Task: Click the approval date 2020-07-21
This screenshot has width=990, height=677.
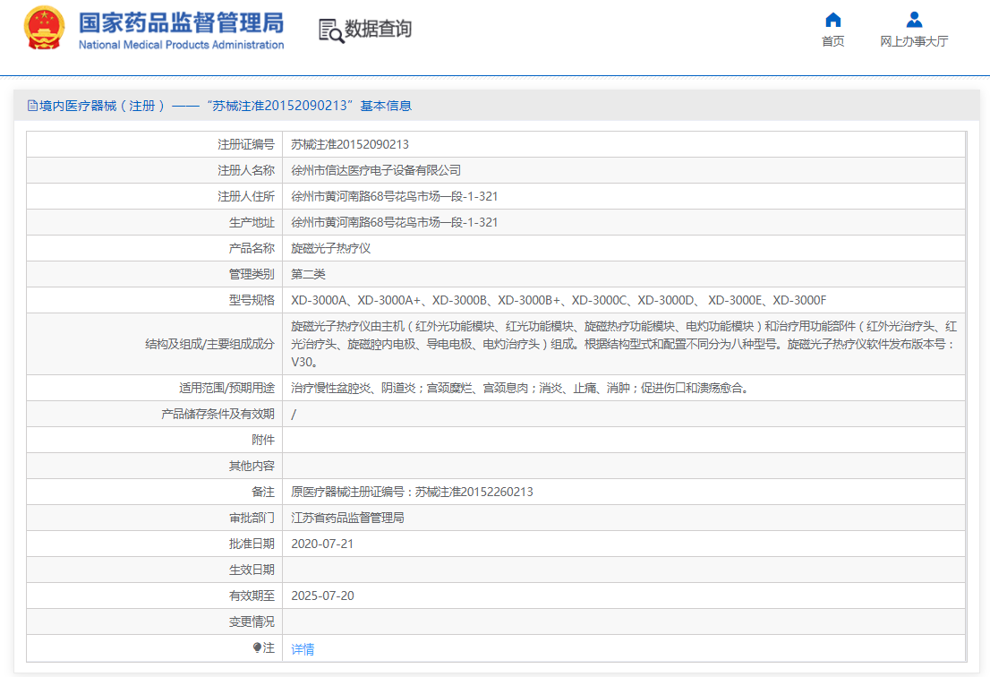Action: [x=322, y=544]
